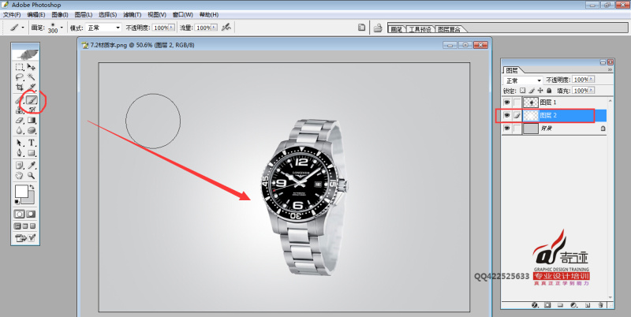The width and height of the screenshot is (631, 317).
Task: Select the Crop tool
Action: tap(19, 88)
